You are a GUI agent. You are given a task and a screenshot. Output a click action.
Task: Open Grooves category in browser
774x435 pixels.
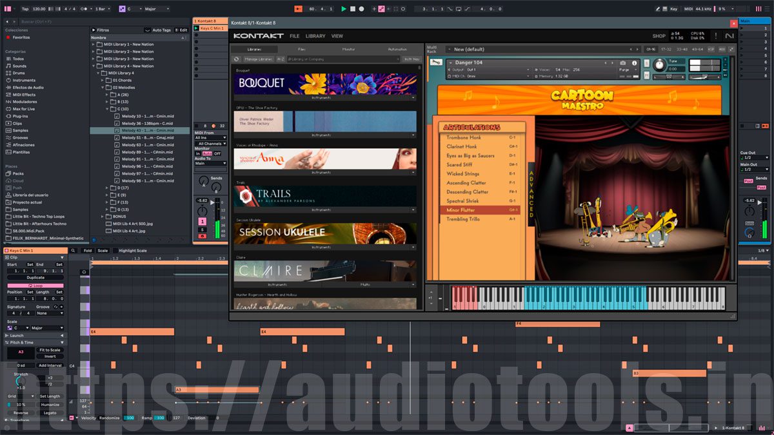20,137
